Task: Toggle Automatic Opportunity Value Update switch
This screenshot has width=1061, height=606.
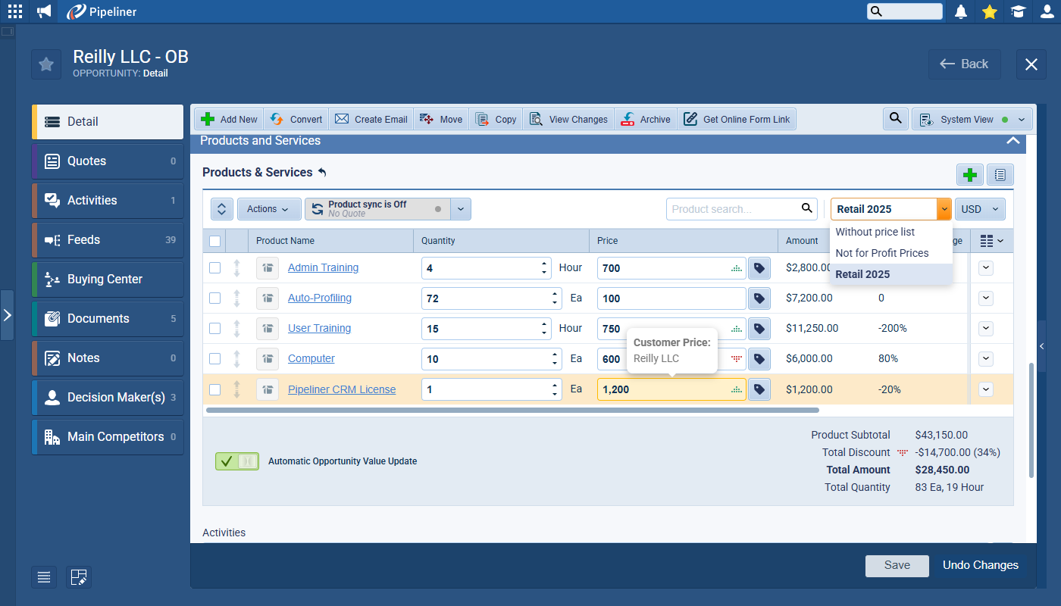Action: [236, 461]
